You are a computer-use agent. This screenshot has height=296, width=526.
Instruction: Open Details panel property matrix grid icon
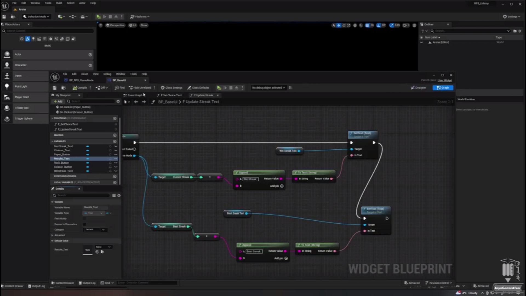(114, 195)
